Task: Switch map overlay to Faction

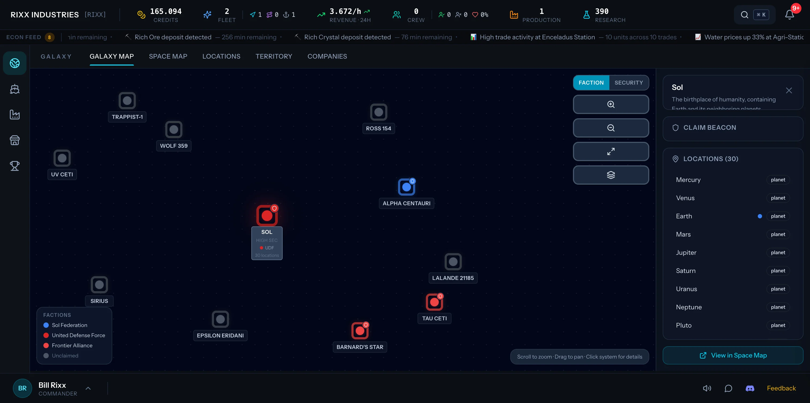Action: (x=591, y=83)
